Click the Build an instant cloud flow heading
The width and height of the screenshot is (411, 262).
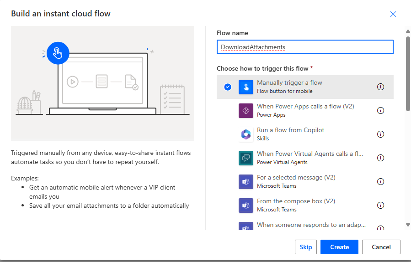coord(61,14)
